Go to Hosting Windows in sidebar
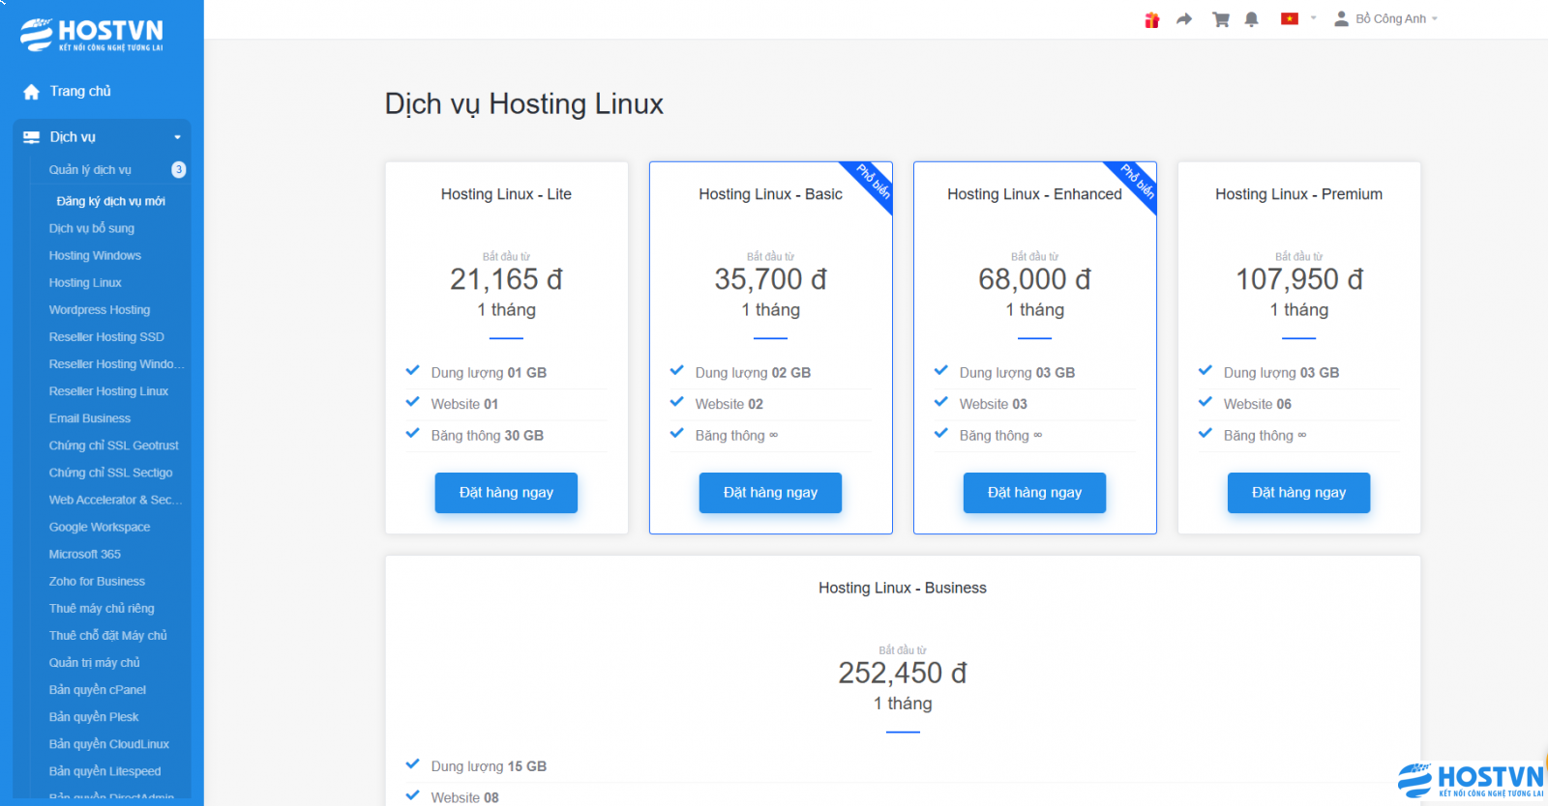Image resolution: width=1548 pixels, height=806 pixels. click(95, 256)
